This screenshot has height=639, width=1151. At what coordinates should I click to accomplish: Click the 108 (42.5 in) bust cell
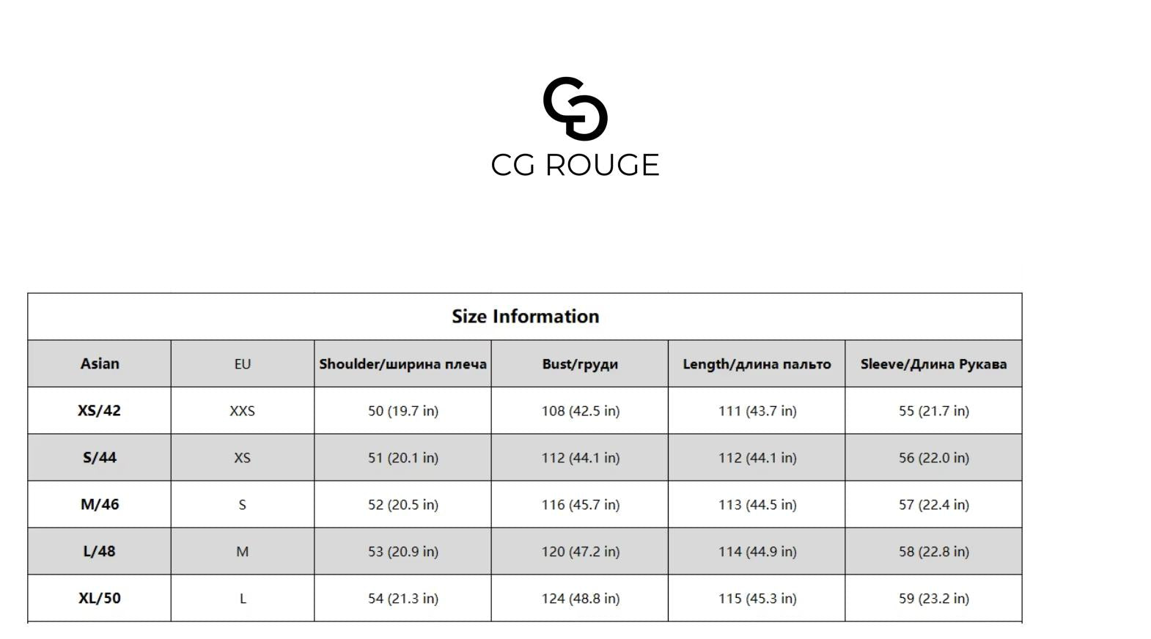(x=580, y=411)
